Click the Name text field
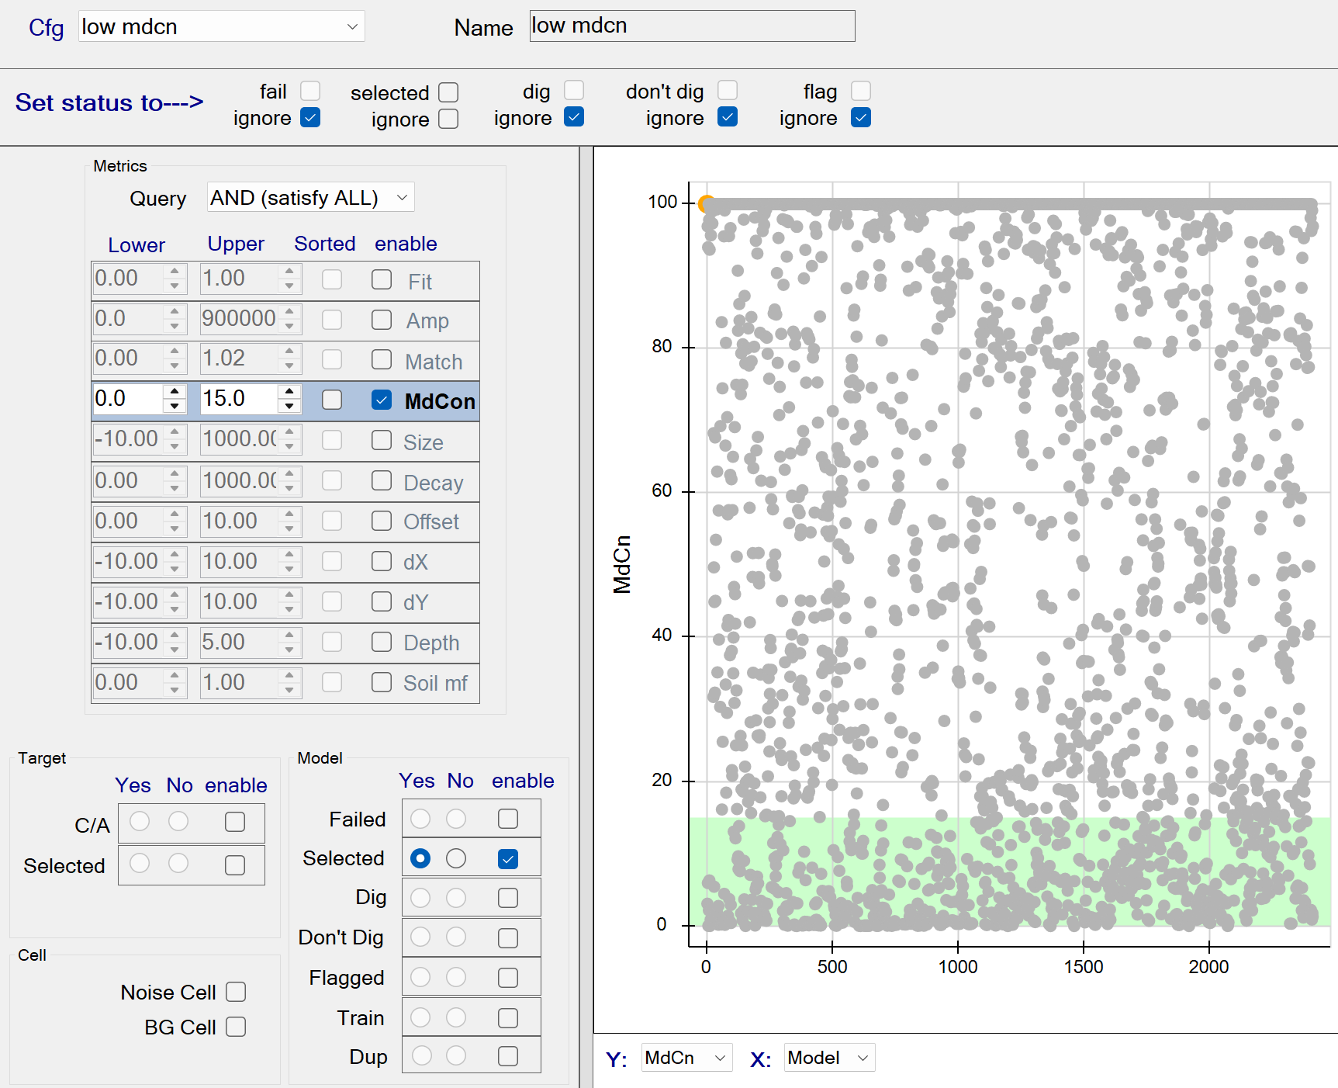This screenshot has width=1338, height=1088. click(x=692, y=26)
